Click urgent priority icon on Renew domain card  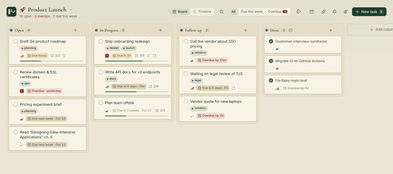[x=22, y=91]
